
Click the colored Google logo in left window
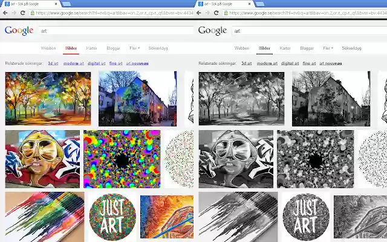19,31
